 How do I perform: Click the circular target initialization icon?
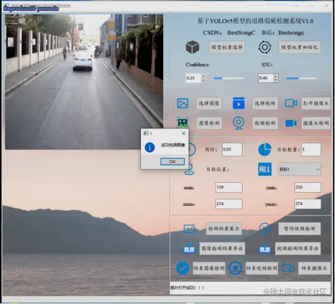265,47
